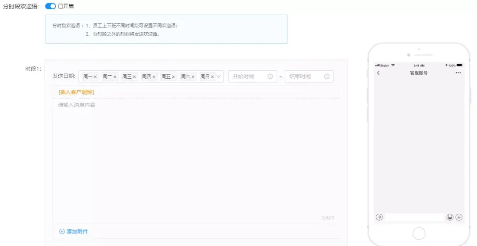Screen dimensions: 477x246
Task: Remove the 周三 tag
Action: pos(134,77)
